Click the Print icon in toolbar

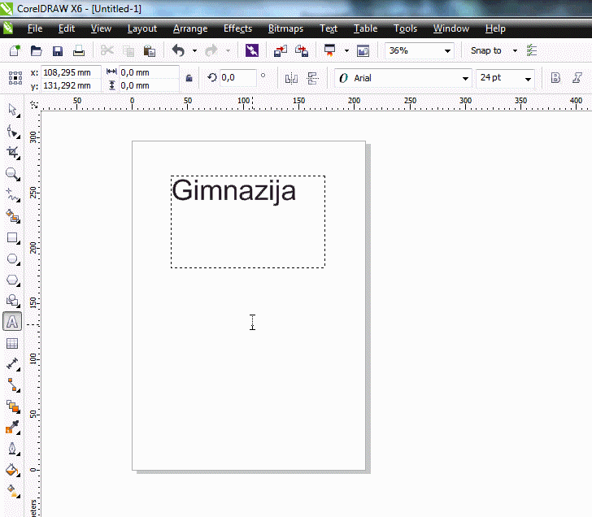[79, 50]
